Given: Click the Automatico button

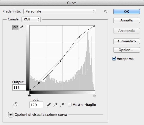Looking at the screenshot, I should click(x=127, y=41).
